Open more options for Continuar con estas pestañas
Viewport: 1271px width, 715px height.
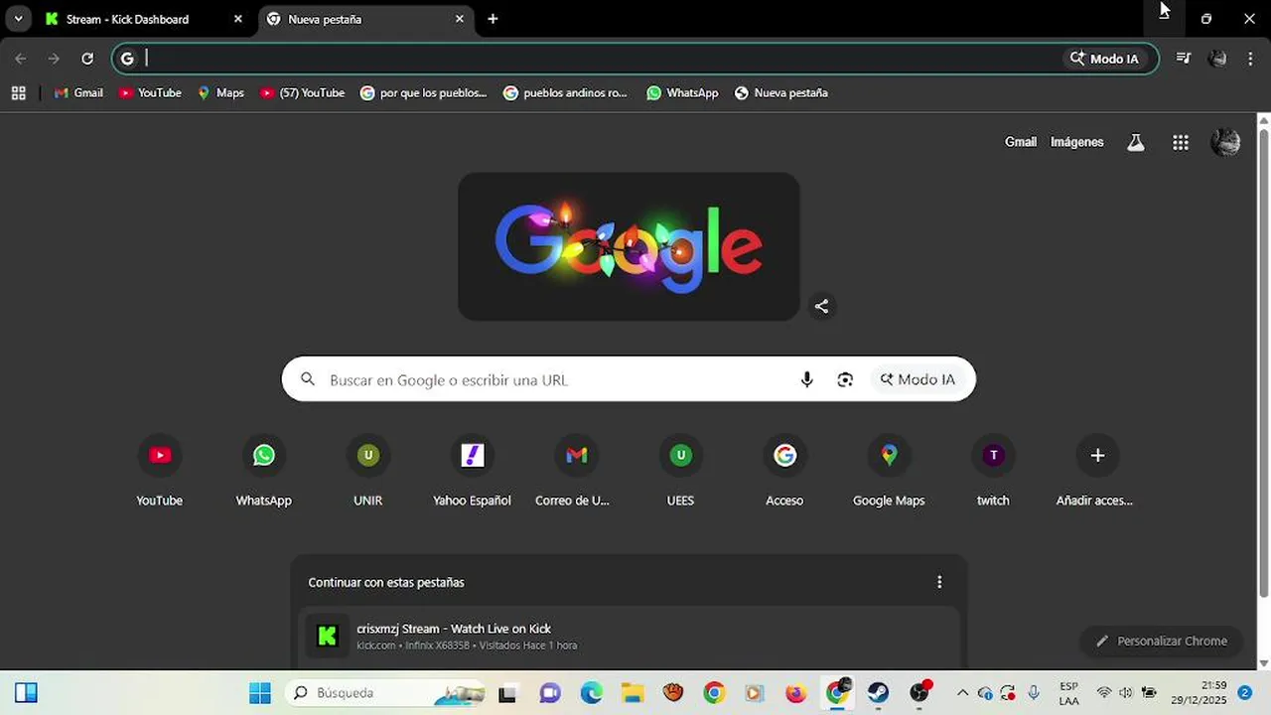point(939,582)
